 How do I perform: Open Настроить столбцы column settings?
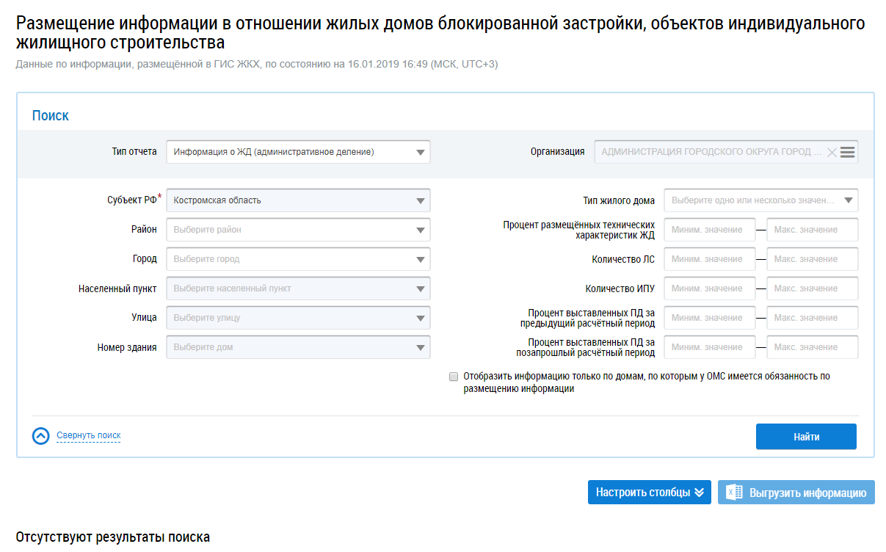click(649, 493)
